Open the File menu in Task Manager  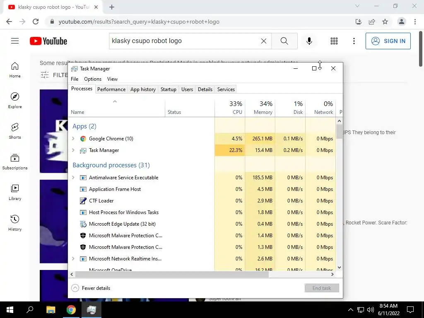[x=75, y=79]
